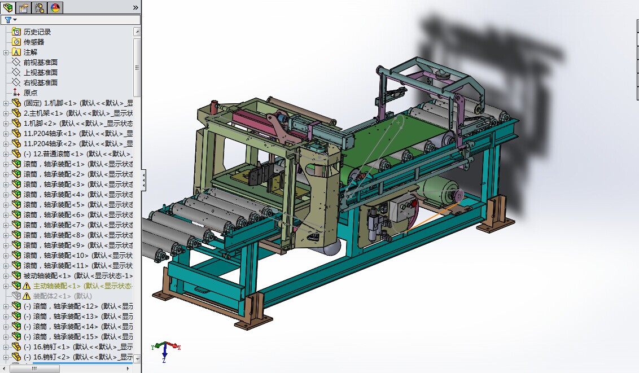Expand the 滚筒，轴承装配<6> node
639x373 pixels.
(6, 215)
